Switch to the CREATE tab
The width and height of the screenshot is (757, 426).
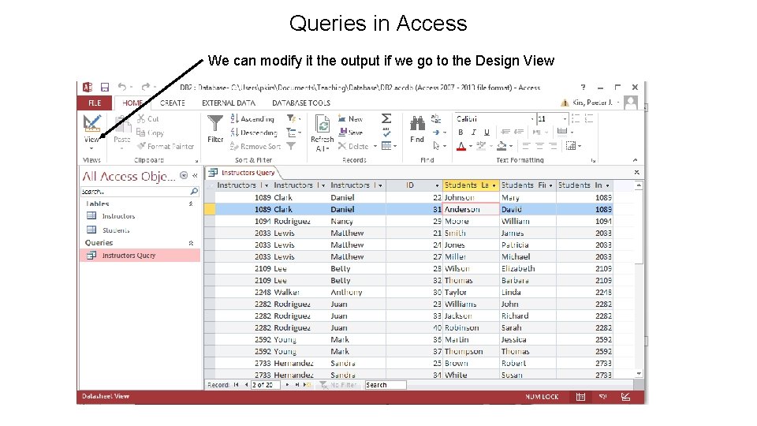pyautogui.click(x=173, y=103)
